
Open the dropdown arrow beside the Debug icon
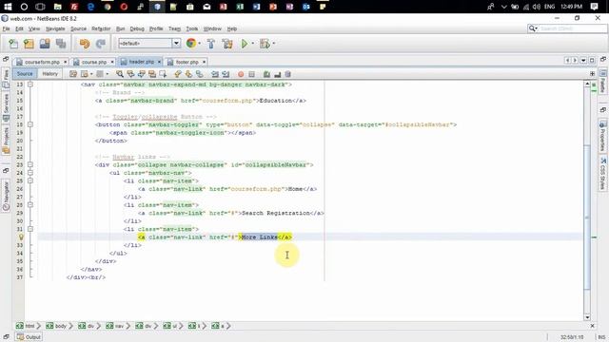[x=274, y=44]
